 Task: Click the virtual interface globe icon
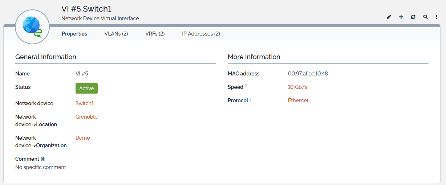click(32, 27)
